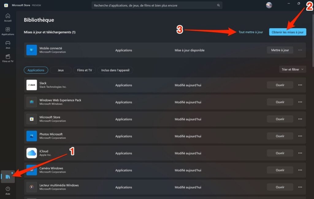Expand the Trier et filtrer dropdown
Image resolution: width=314 pixels, height=199 pixels.
[292, 70]
